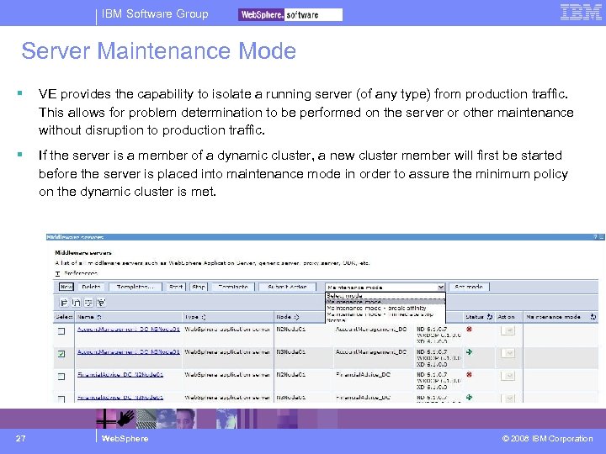Viewport: 606px width, 454px height.
Task: Choose 'Normal' option in mode list
Action: 385,320
